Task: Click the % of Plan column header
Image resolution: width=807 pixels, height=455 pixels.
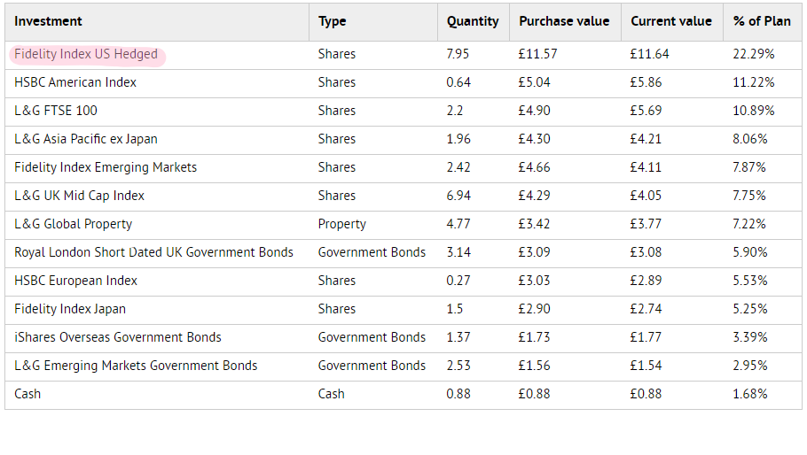Action: tap(762, 21)
